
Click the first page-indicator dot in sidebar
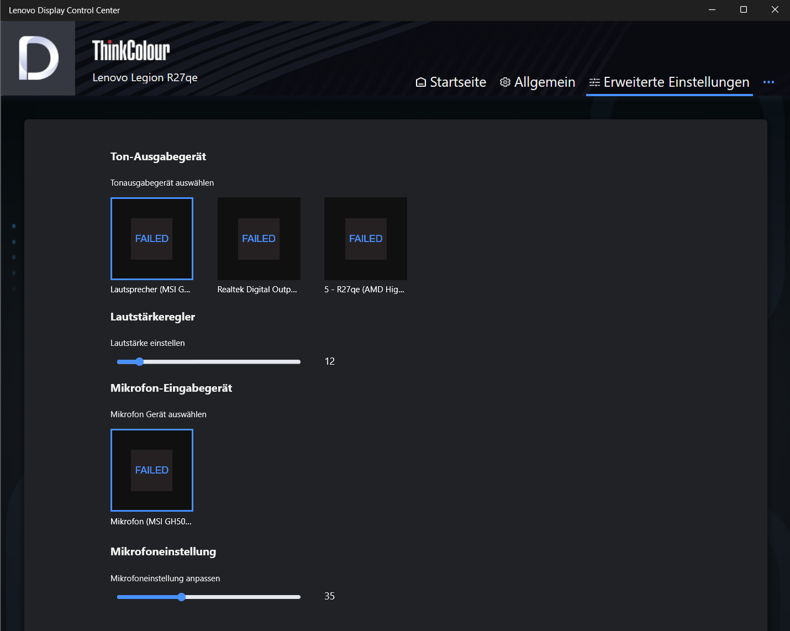(x=14, y=226)
